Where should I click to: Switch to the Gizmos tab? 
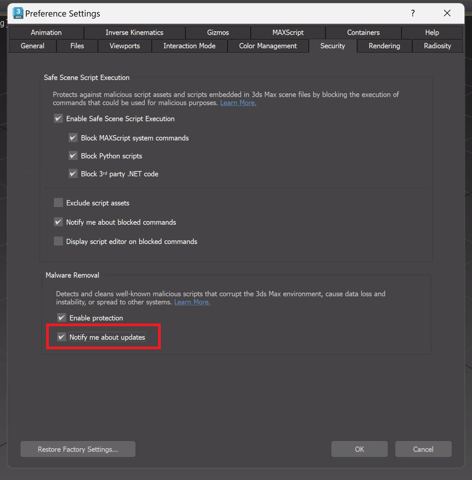click(x=218, y=32)
